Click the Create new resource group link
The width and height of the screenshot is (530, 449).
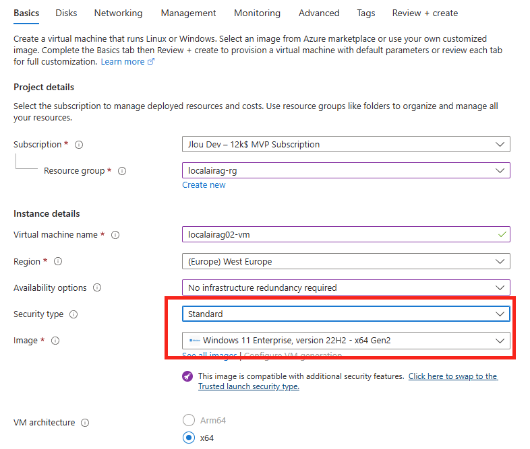click(204, 185)
